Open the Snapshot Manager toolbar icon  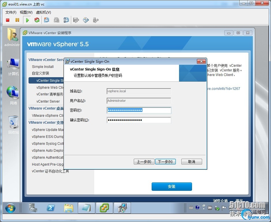pyautogui.click(x=66, y=20)
